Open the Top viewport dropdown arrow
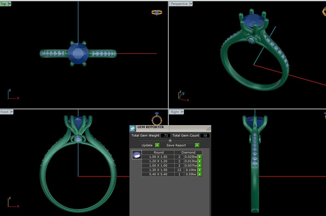326x216 pixels. click(x=10, y=4)
